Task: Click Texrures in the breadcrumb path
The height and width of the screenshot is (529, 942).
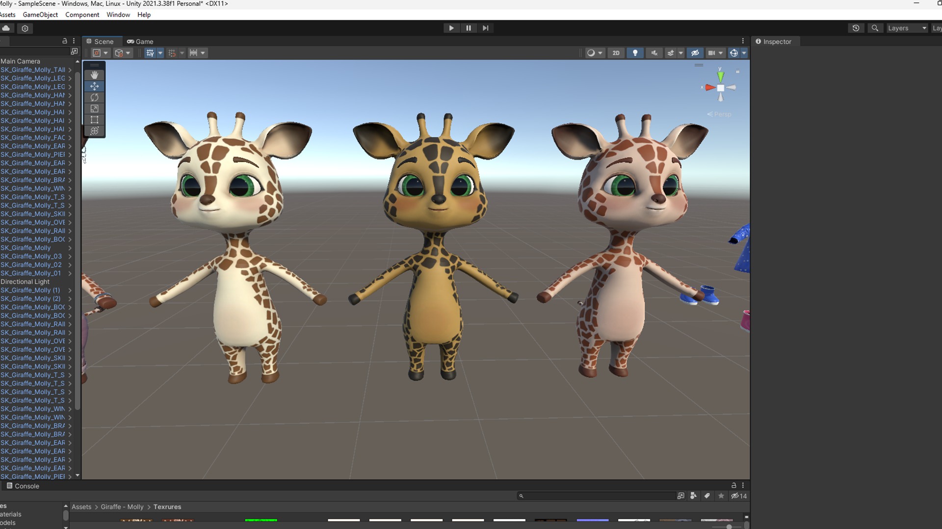Action: click(x=167, y=507)
